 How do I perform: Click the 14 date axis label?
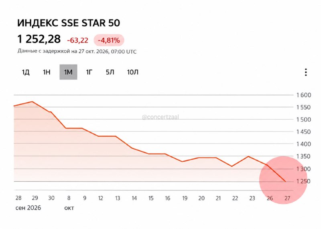[134, 198]
